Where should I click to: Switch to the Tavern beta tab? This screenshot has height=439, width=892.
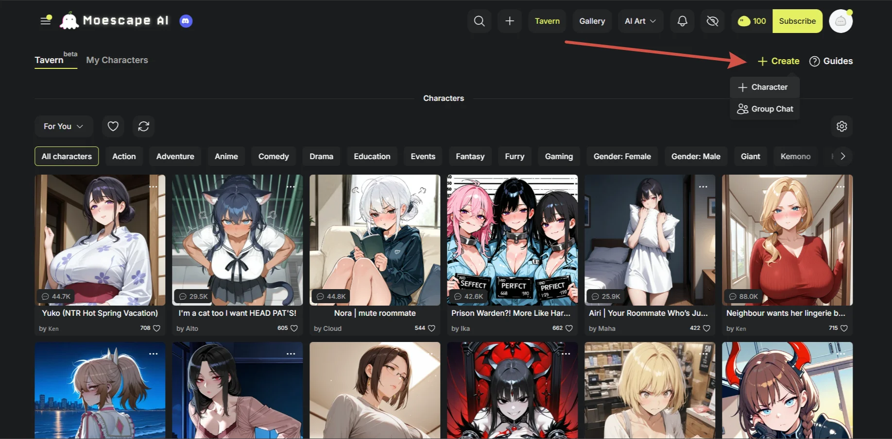pos(56,60)
